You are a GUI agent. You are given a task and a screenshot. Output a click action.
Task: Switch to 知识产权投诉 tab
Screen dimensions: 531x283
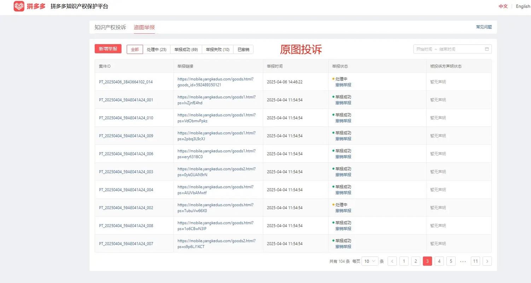(x=110, y=27)
